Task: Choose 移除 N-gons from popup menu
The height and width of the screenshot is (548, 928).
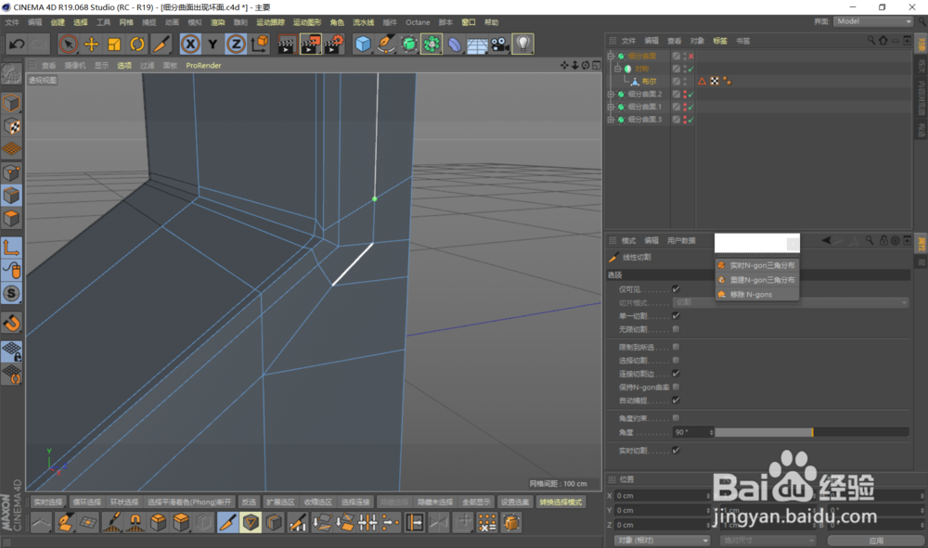Action: click(x=751, y=294)
